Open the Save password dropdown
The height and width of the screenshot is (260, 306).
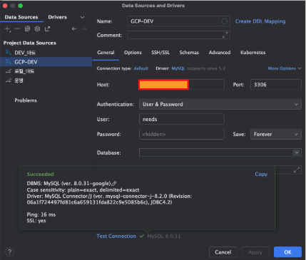click(276, 134)
